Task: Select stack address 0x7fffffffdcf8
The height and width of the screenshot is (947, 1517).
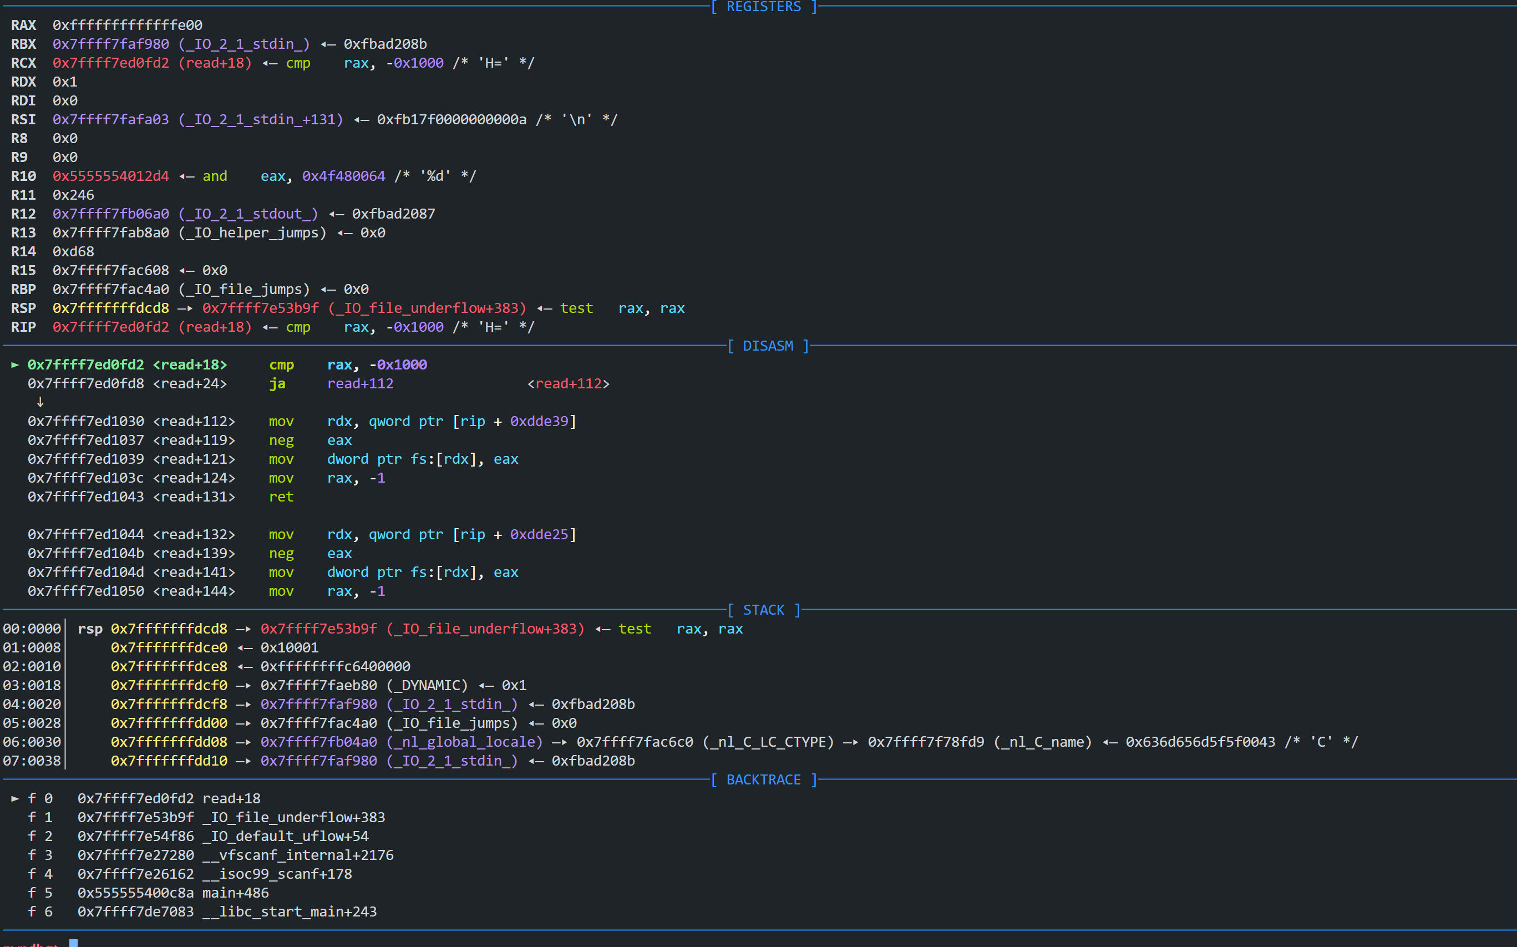Action: coord(169,704)
